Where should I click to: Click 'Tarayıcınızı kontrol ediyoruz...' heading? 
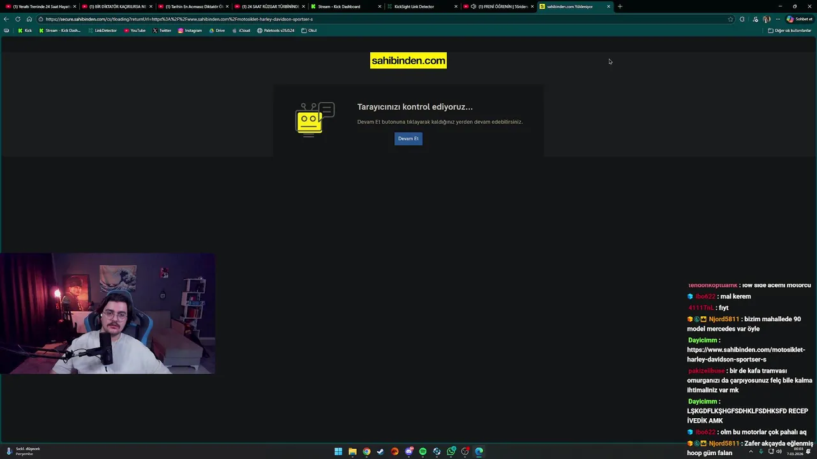(x=415, y=107)
